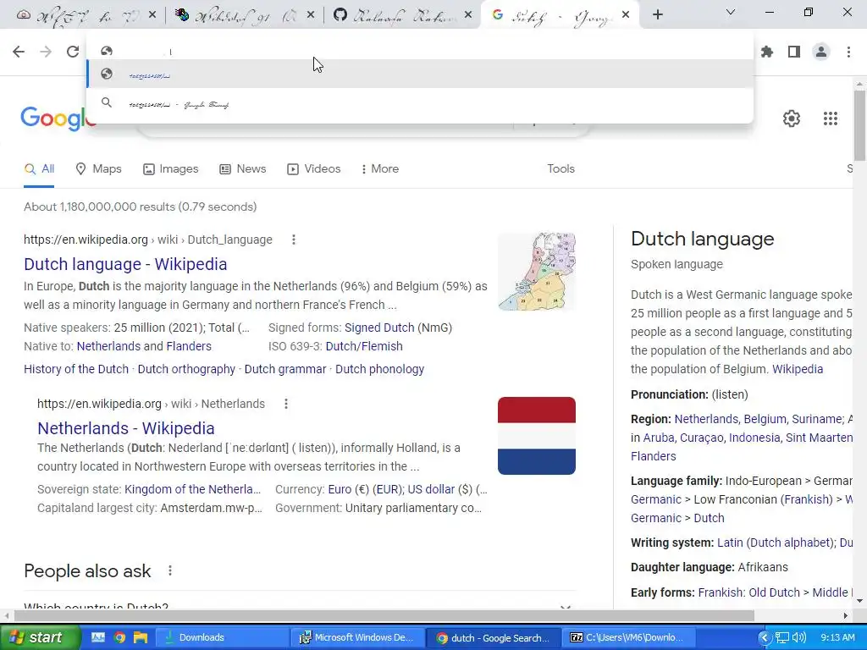Click the Windows start button
This screenshot has height=650, width=867.
click(39, 637)
